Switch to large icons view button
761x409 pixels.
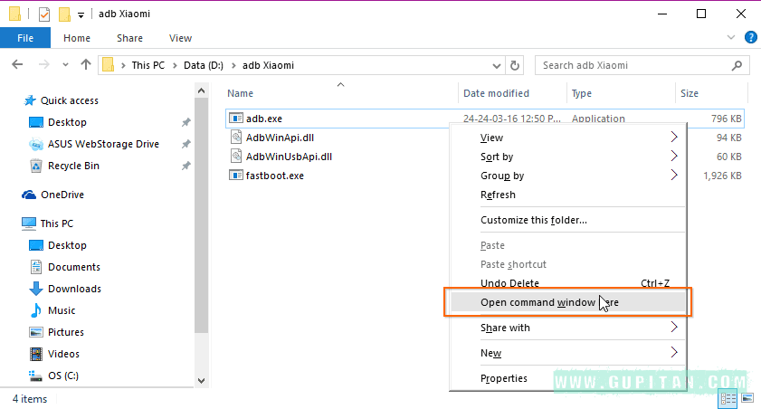click(x=748, y=398)
